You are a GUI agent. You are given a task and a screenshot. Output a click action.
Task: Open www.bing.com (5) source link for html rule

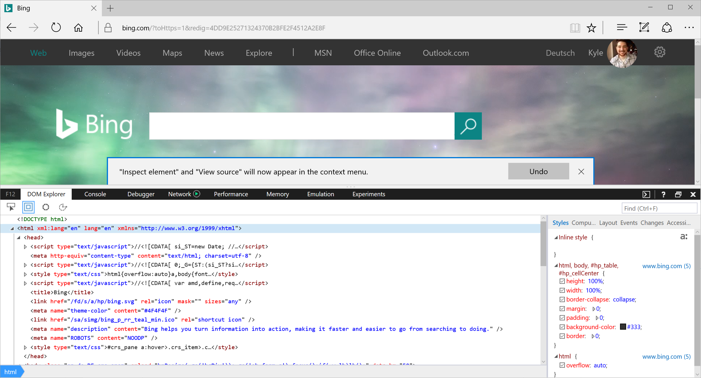[x=666, y=357]
